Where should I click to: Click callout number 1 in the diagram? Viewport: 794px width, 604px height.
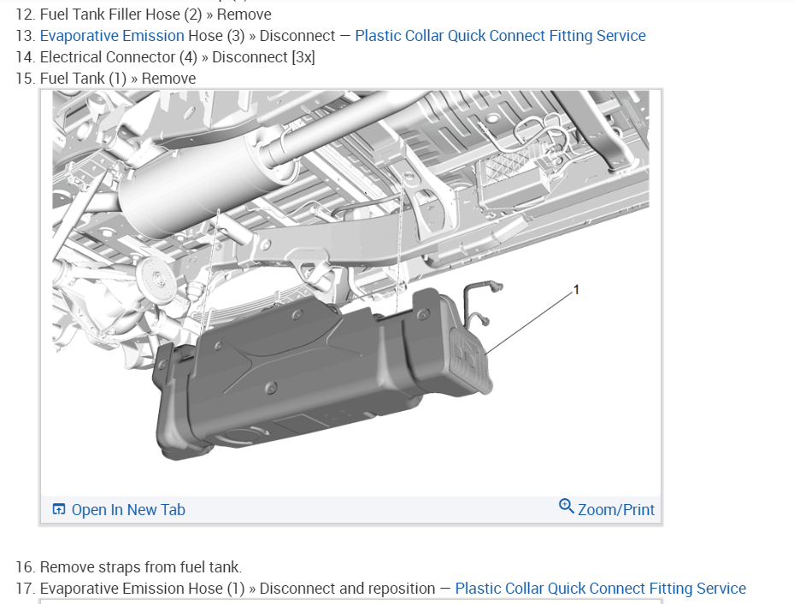click(576, 290)
